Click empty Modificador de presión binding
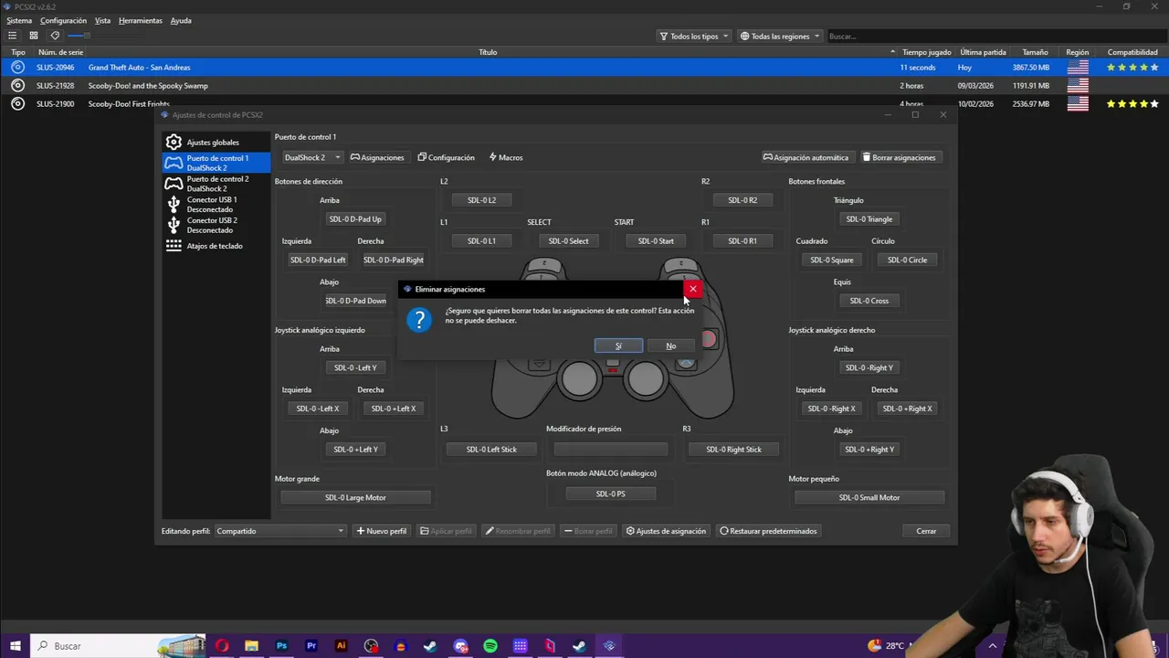This screenshot has height=658, width=1169. [610, 450]
